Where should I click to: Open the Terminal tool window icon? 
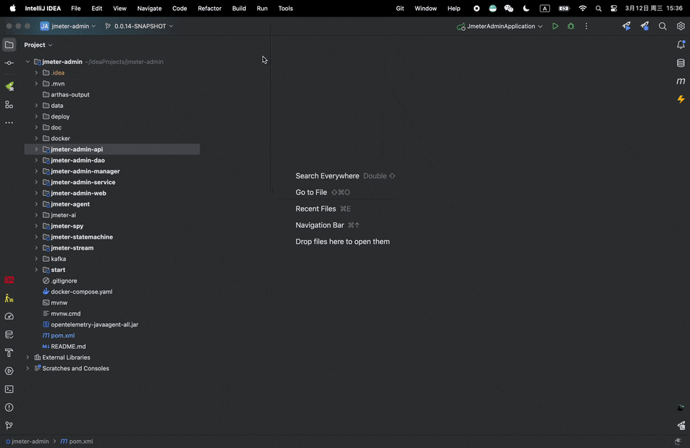click(9, 389)
